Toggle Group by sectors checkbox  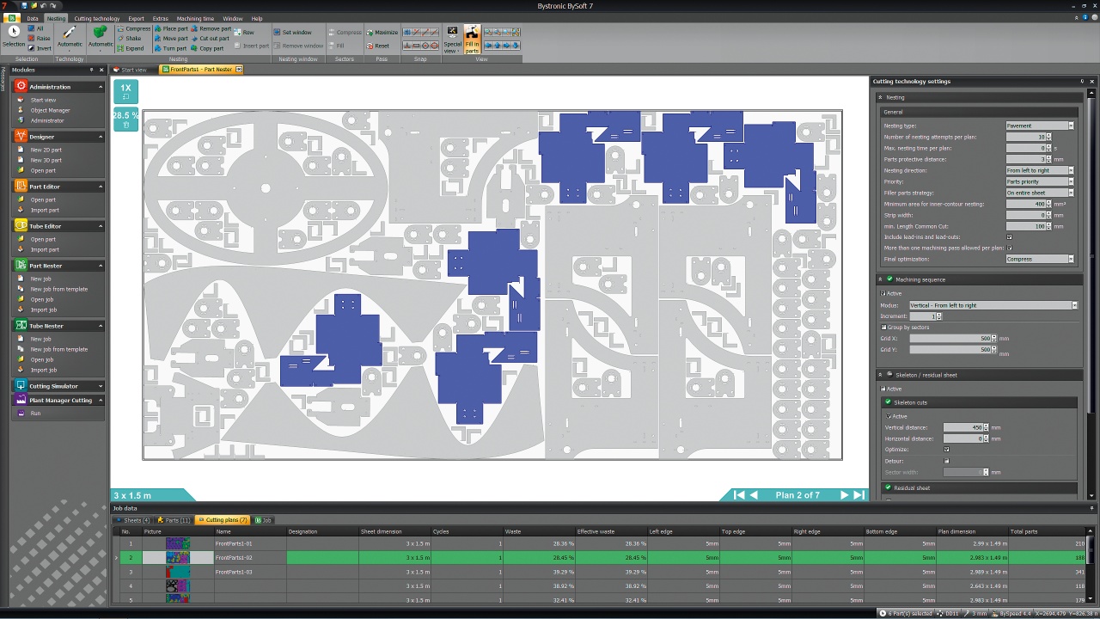tap(883, 328)
